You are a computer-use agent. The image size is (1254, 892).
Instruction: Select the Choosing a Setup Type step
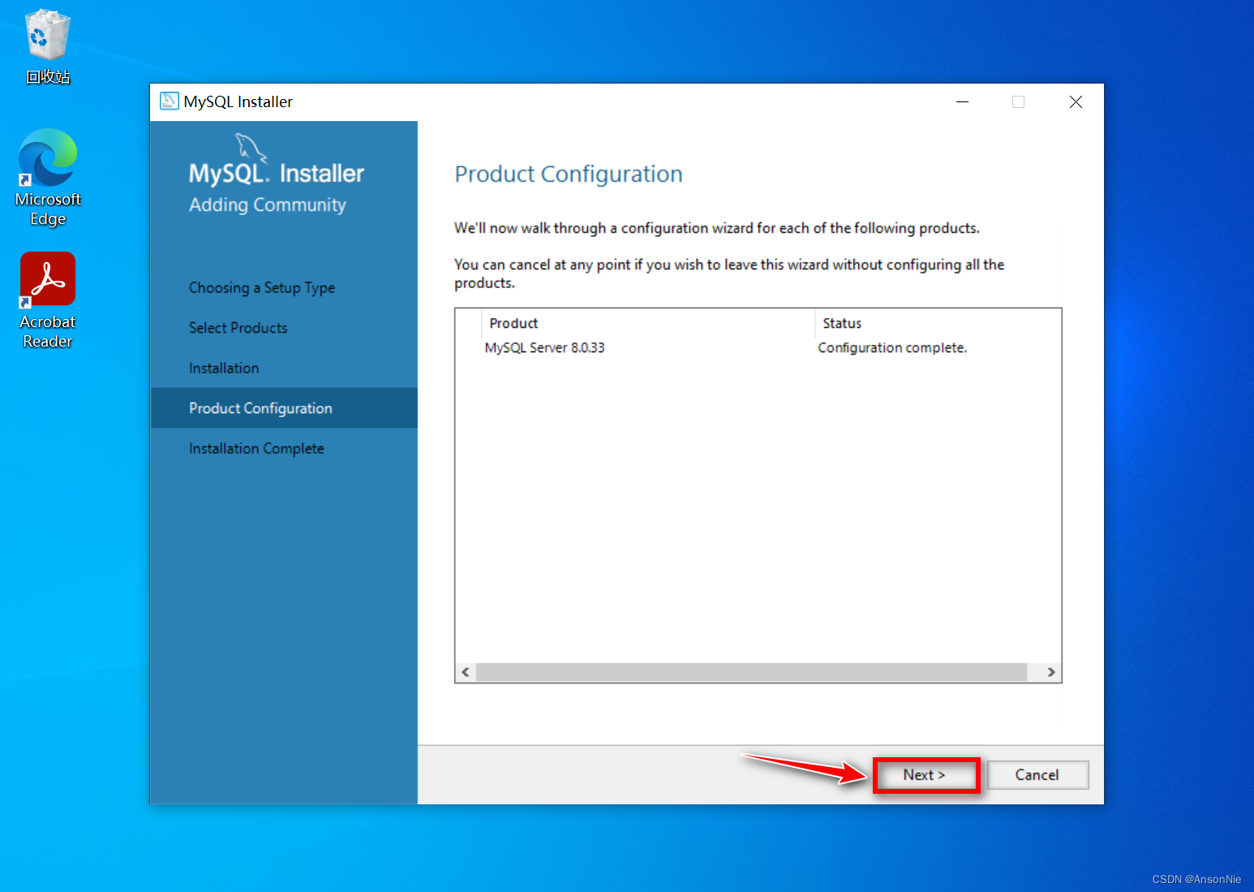[262, 288]
